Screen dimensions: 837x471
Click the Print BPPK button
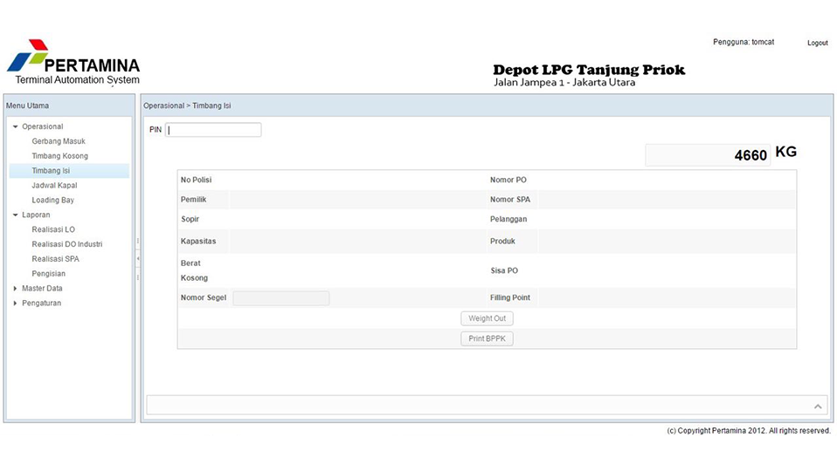click(487, 339)
